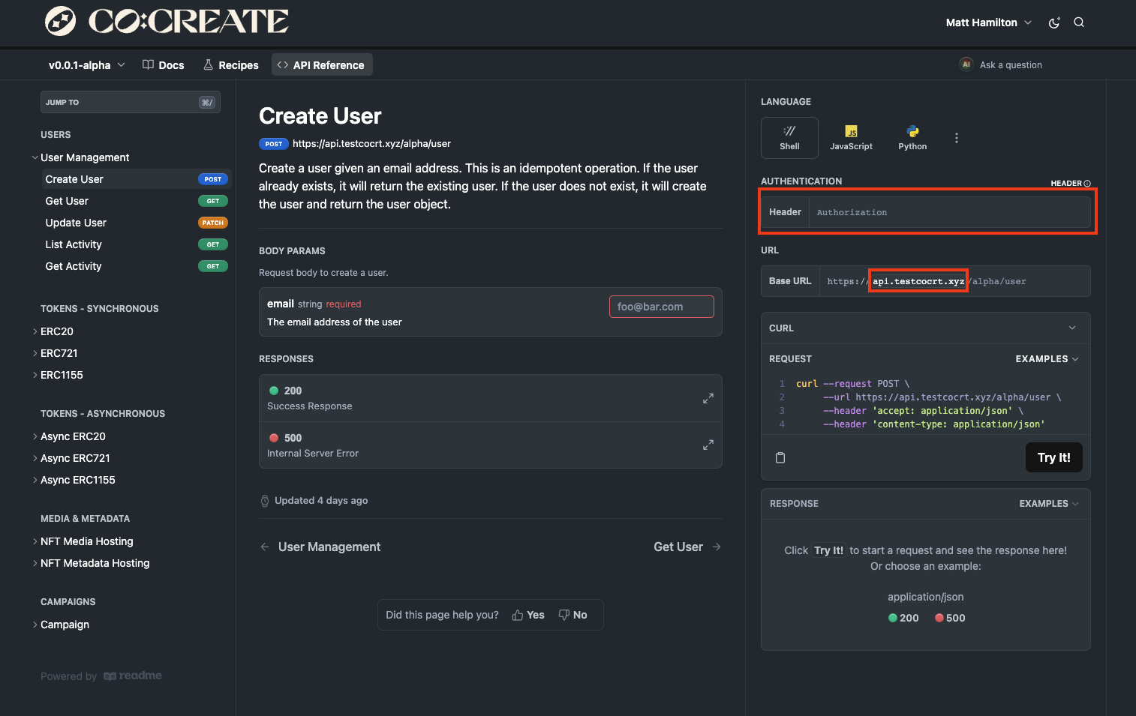1136x716 pixels.
Task: Select the Shell language icon
Action: coord(789,137)
